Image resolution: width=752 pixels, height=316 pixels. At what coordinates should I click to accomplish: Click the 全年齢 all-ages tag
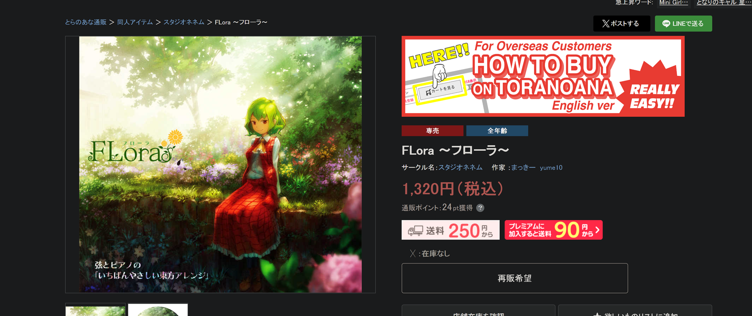point(497,131)
